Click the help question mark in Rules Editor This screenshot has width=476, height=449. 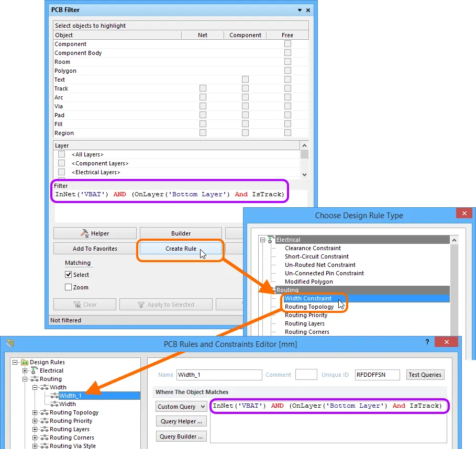[x=427, y=342]
